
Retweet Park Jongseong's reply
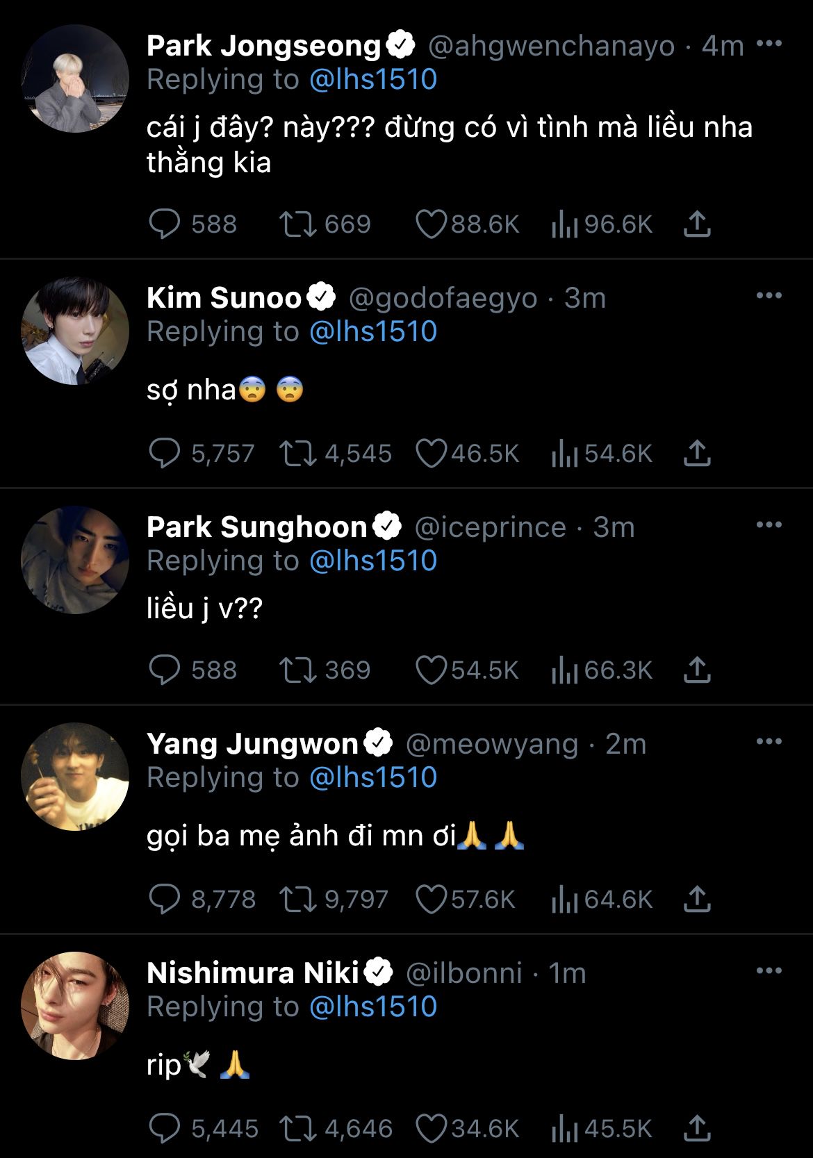pyautogui.click(x=297, y=224)
